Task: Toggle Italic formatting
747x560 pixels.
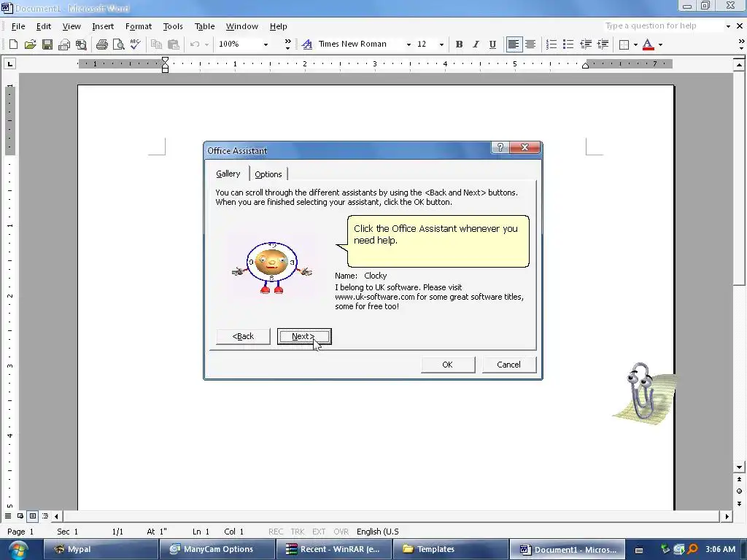Action: 476,44
